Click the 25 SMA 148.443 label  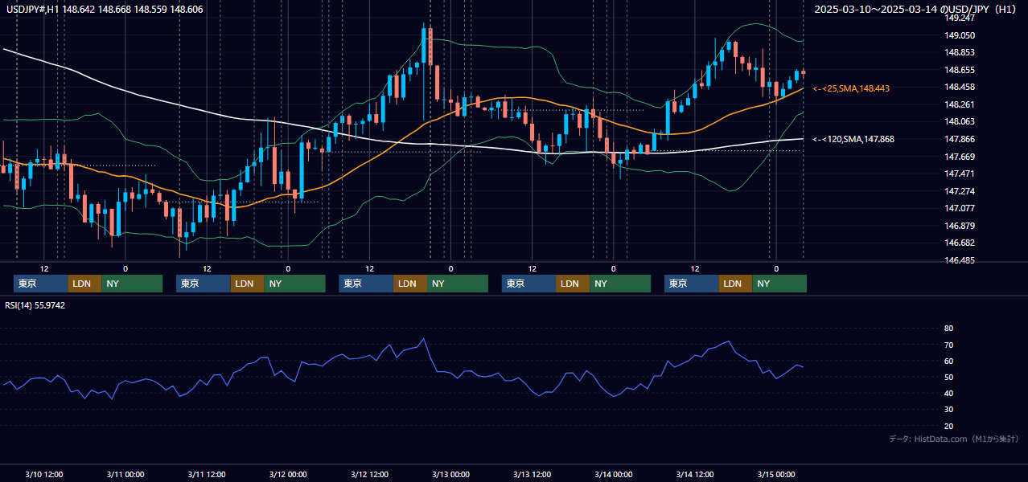point(851,88)
